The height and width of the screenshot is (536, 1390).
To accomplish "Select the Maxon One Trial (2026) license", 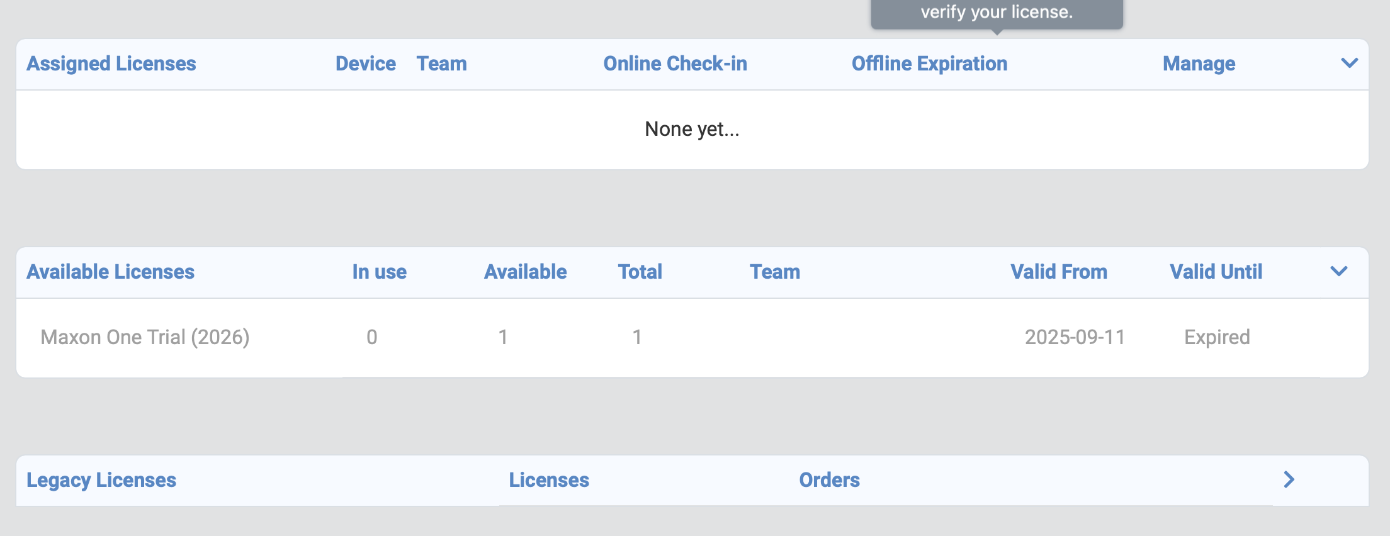I will click(145, 337).
